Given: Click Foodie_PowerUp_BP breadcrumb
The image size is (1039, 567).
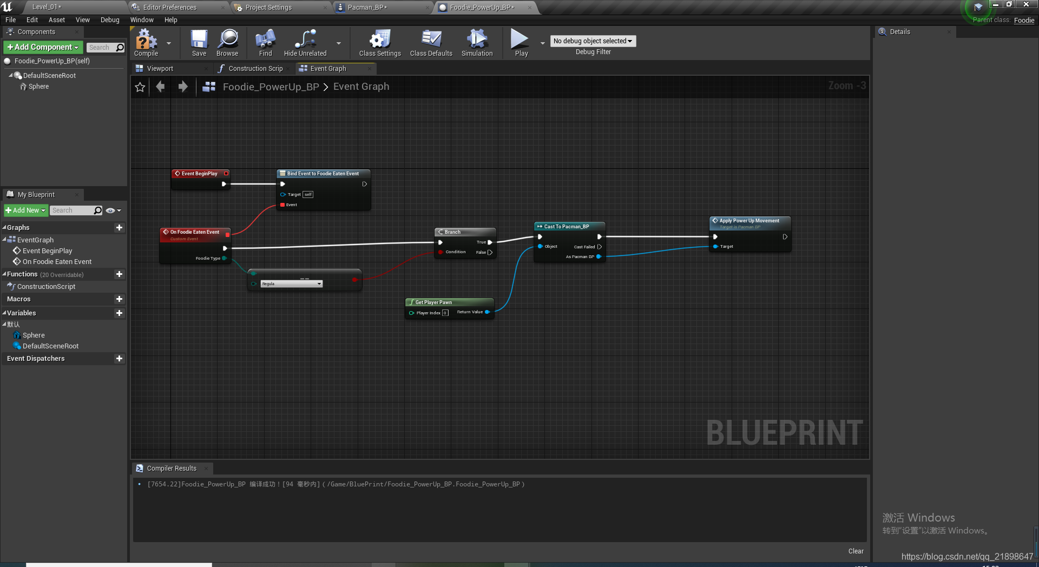Looking at the screenshot, I should 271,87.
